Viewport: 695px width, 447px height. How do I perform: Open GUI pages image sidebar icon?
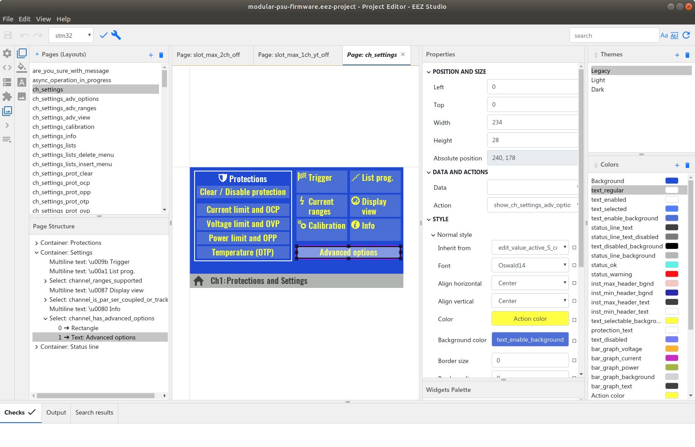(x=7, y=111)
